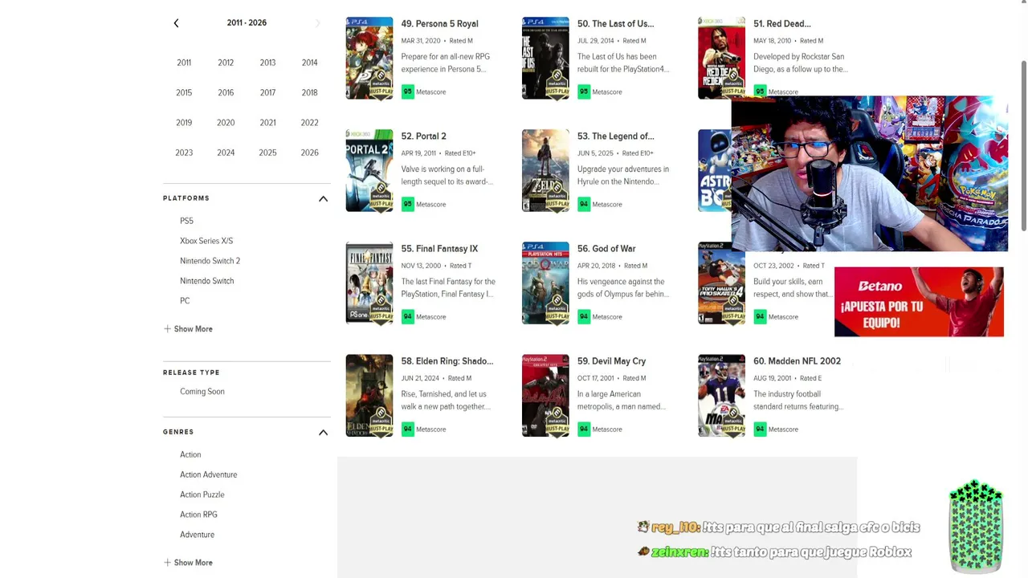1028x578 pixels.
Task: Open the '59. Devil May Cry' title
Action: (x=611, y=361)
